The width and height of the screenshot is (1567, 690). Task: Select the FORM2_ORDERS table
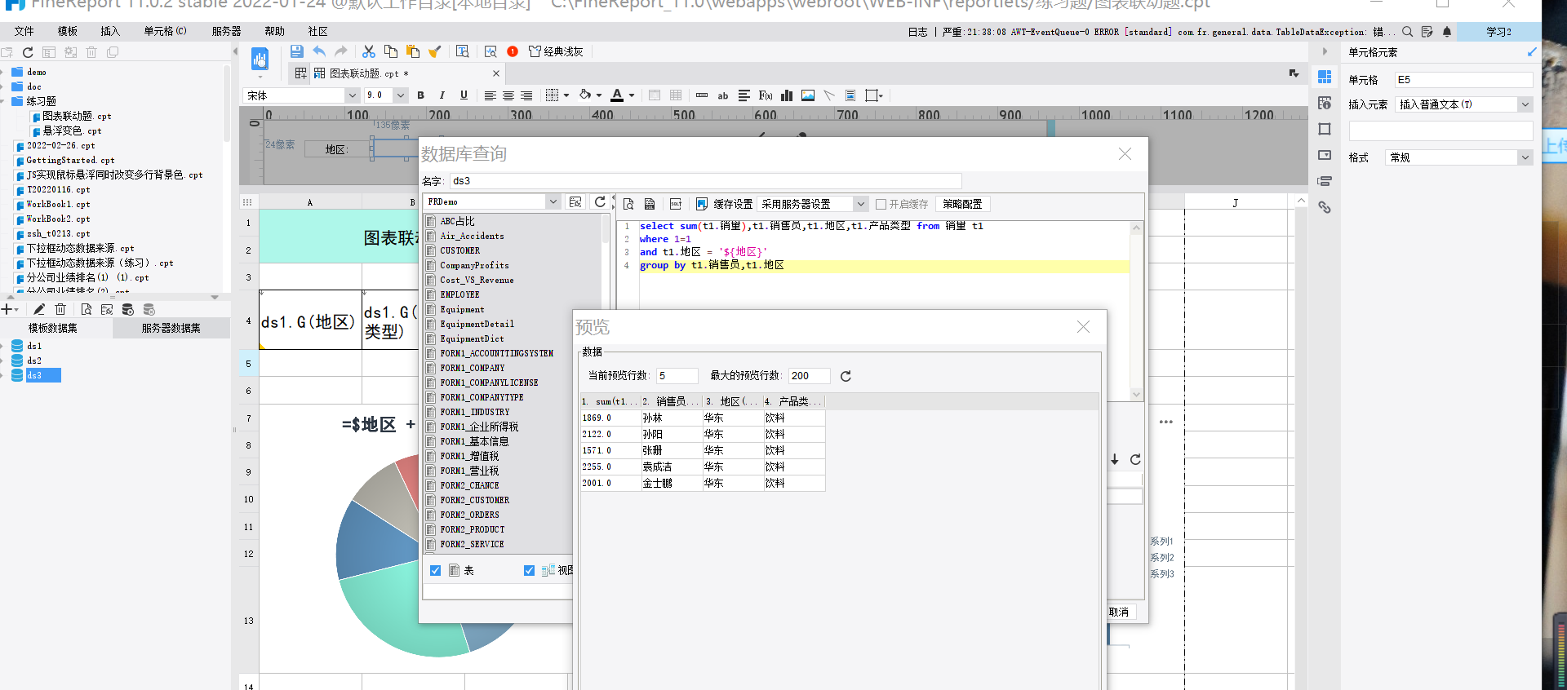click(x=469, y=515)
